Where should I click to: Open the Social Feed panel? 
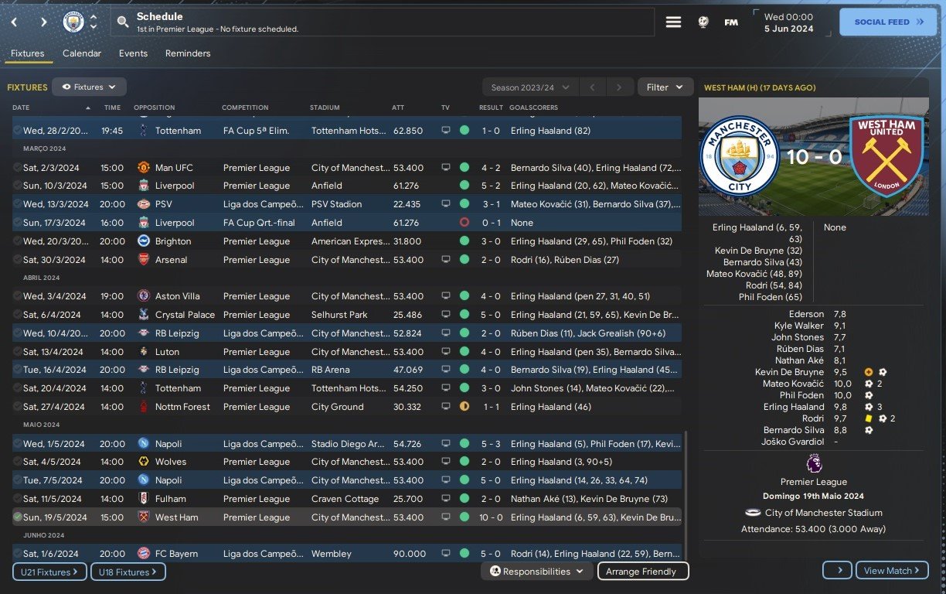tap(889, 22)
